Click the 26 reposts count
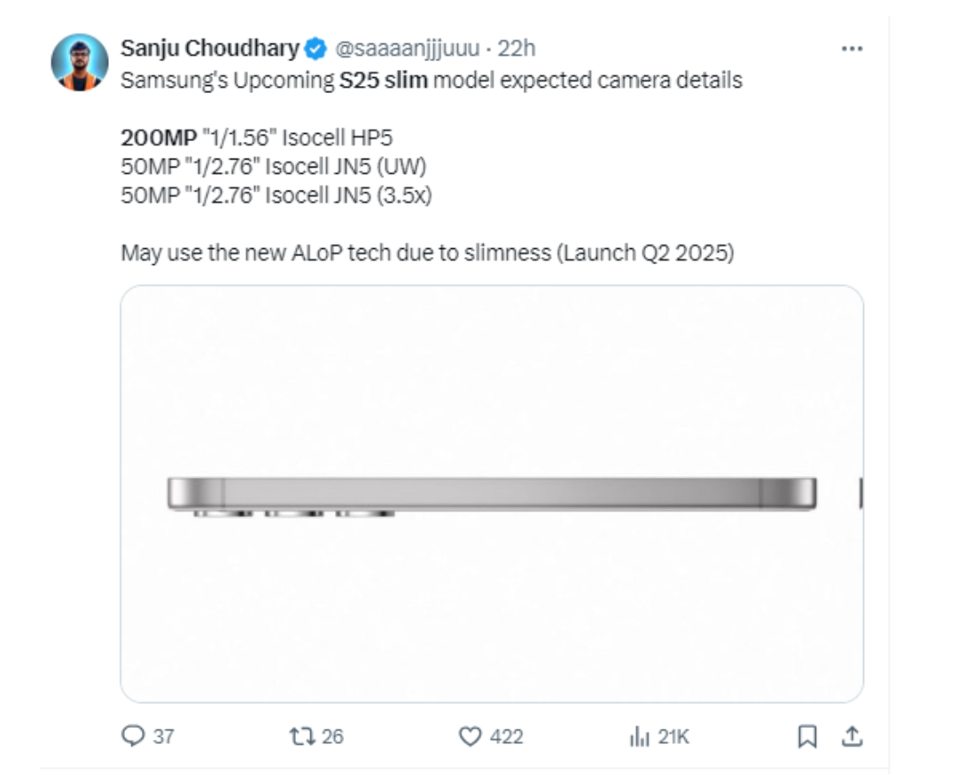Image resolution: width=957 pixels, height=781 pixels. click(333, 736)
